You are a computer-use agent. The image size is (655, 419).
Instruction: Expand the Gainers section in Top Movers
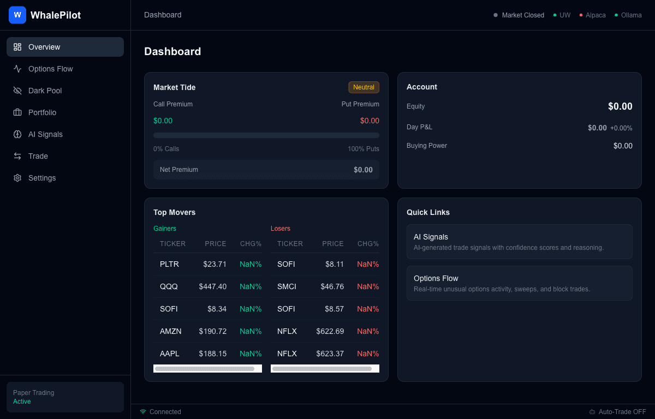click(165, 228)
